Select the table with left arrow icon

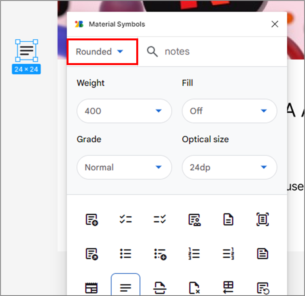228,287
